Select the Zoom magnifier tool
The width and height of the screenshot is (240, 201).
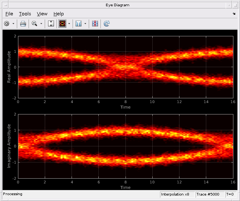click(x=34, y=23)
